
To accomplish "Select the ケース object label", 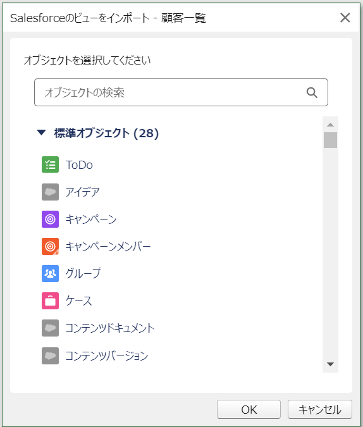I will click(78, 301).
